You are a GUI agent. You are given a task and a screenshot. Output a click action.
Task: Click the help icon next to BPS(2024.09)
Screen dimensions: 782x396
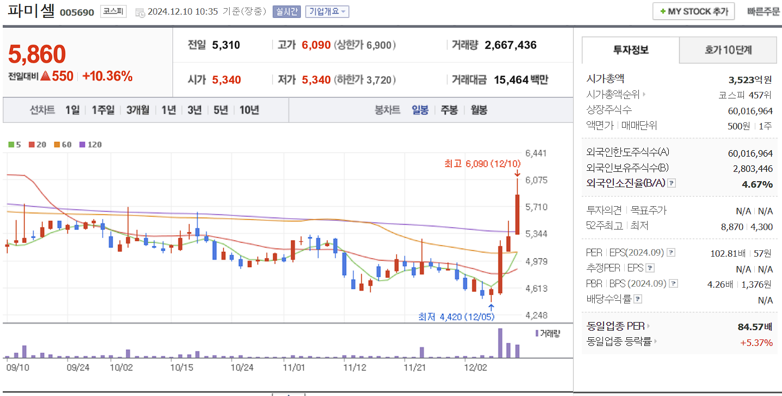click(673, 283)
